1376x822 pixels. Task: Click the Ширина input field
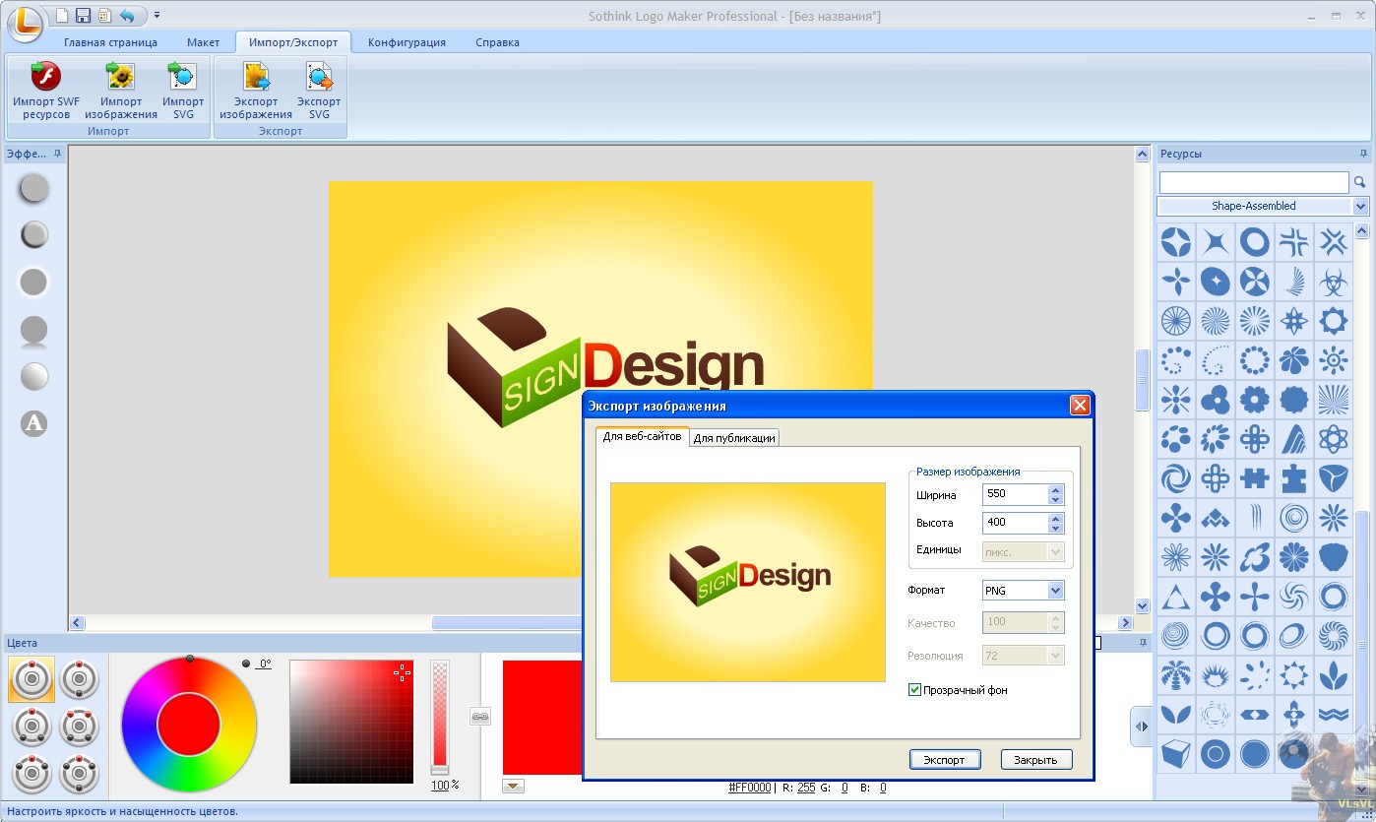[x=1015, y=494]
